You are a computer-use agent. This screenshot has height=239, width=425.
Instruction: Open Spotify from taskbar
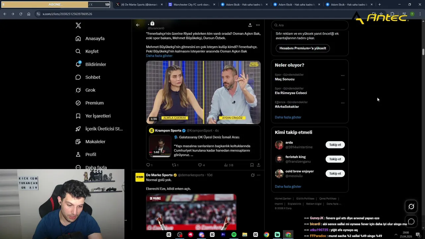[234, 235]
